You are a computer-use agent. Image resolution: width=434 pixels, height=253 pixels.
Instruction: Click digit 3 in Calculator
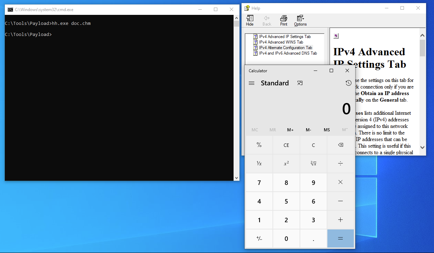(313, 220)
